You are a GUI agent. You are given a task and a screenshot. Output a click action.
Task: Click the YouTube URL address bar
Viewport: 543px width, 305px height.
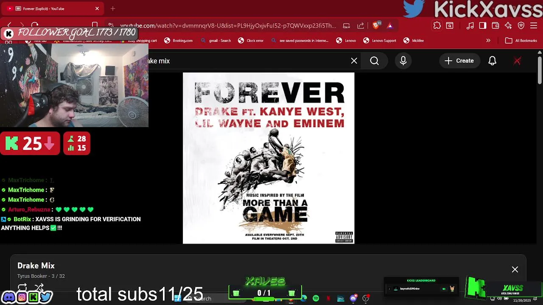click(x=228, y=25)
